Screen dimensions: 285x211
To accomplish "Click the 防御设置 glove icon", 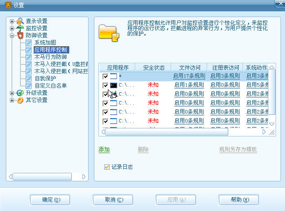I will coord(20,35).
